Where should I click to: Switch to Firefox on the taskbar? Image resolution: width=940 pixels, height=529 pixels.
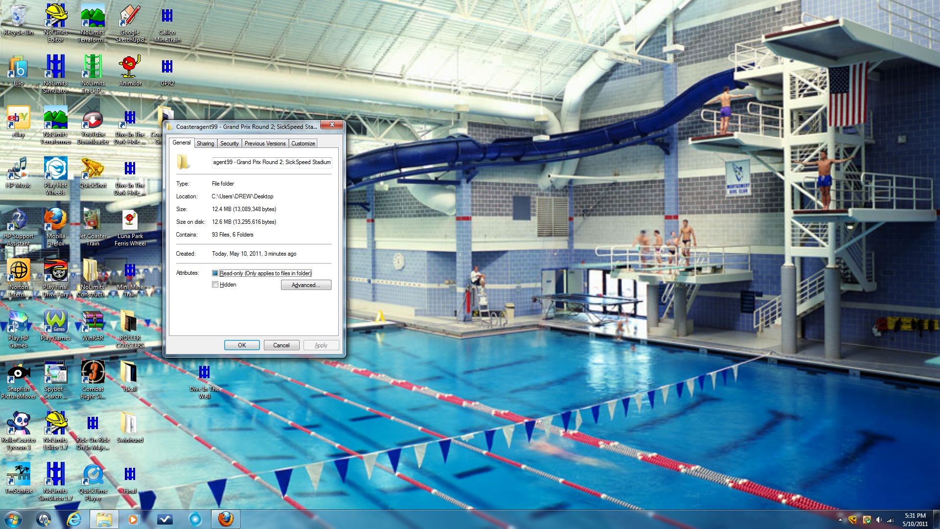226,519
